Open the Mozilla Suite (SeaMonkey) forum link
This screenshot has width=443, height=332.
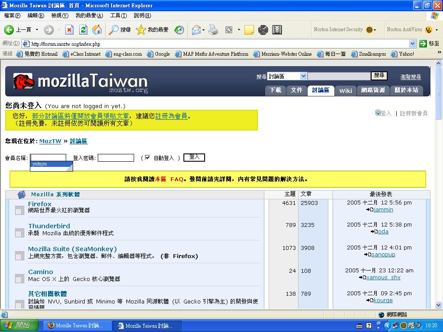tap(72, 249)
